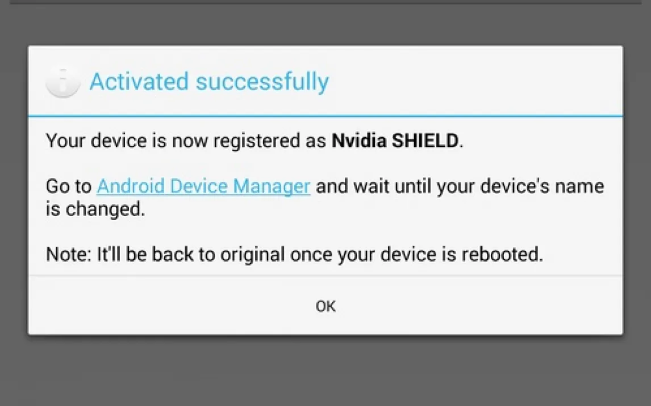Click the info icon in dialog header
Image resolution: width=651 pixels, height=406 pixels.
(x=62, y=82)
